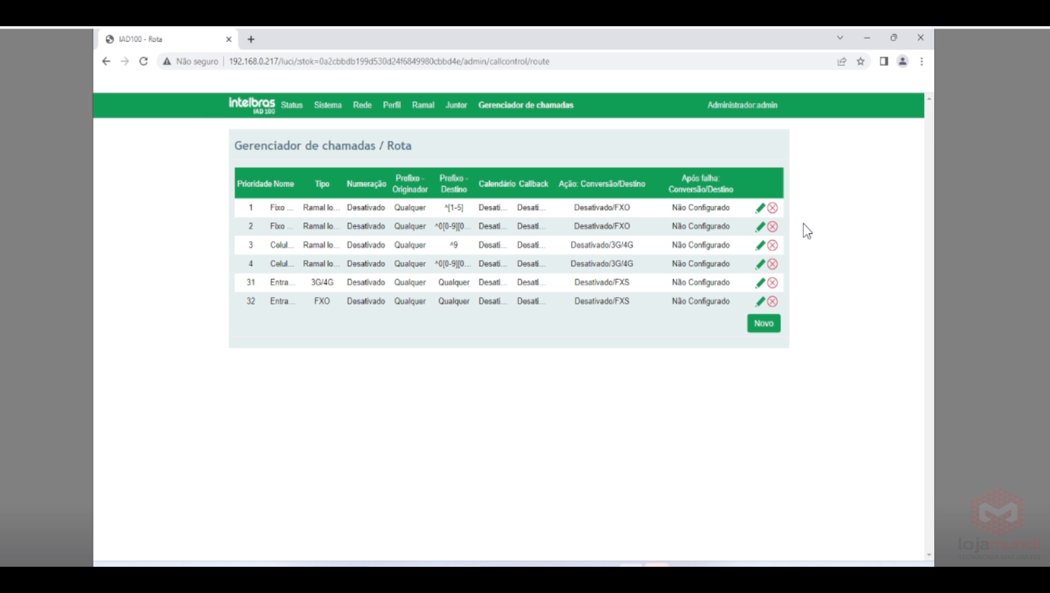Open the Status menu
The height and width of the screenshot is (593, 1050).
292,105
